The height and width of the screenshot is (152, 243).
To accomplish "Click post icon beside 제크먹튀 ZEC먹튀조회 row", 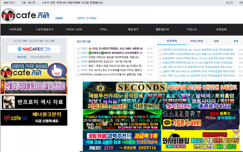I will coord(160,50).
